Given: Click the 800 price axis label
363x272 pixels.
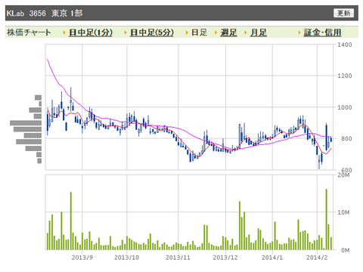Looking at the screenshot, I should (346, 138).
